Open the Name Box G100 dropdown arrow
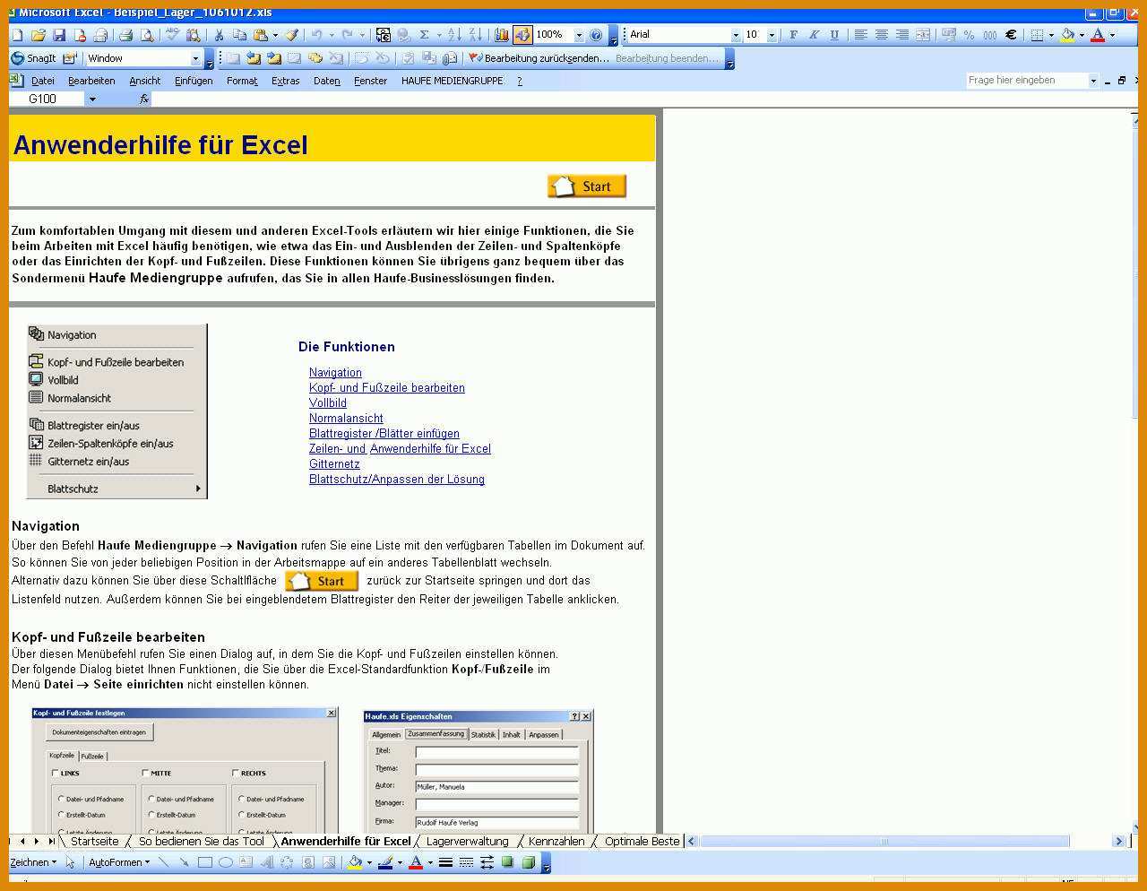 (x=91, y=99)
